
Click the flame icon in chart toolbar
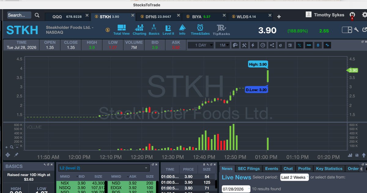click(281, 45)
